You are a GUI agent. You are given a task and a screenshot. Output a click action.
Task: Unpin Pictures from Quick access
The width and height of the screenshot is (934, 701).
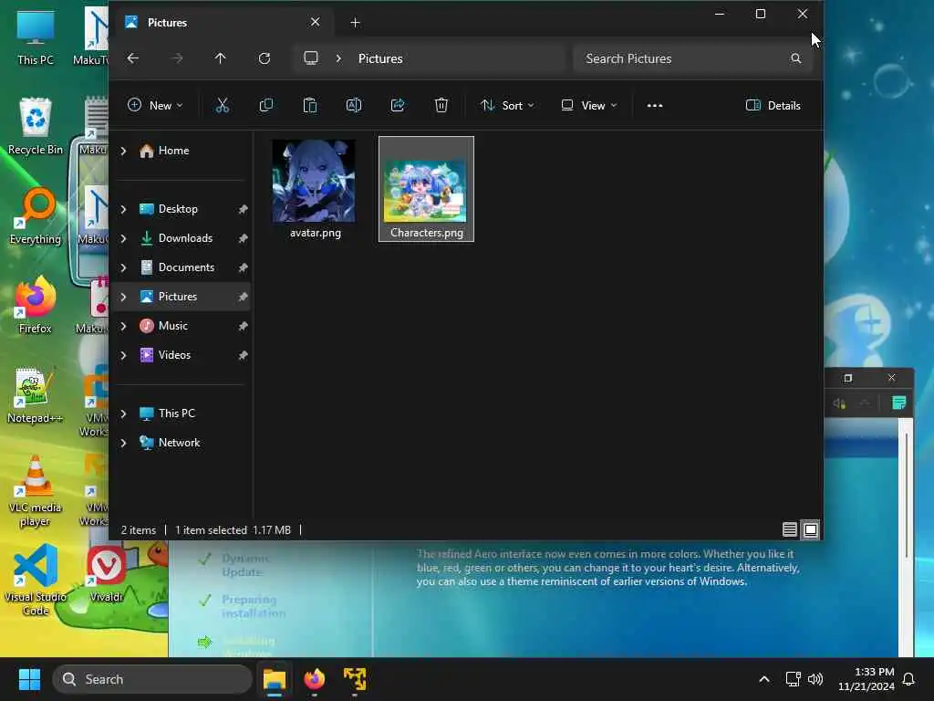(243, 297)
